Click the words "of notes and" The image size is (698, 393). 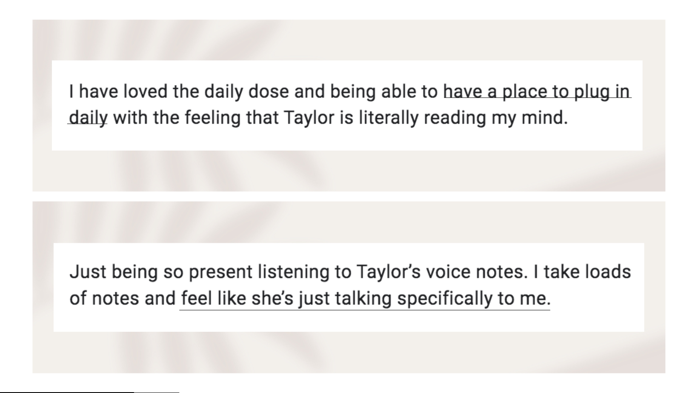(x=123, y=298)
